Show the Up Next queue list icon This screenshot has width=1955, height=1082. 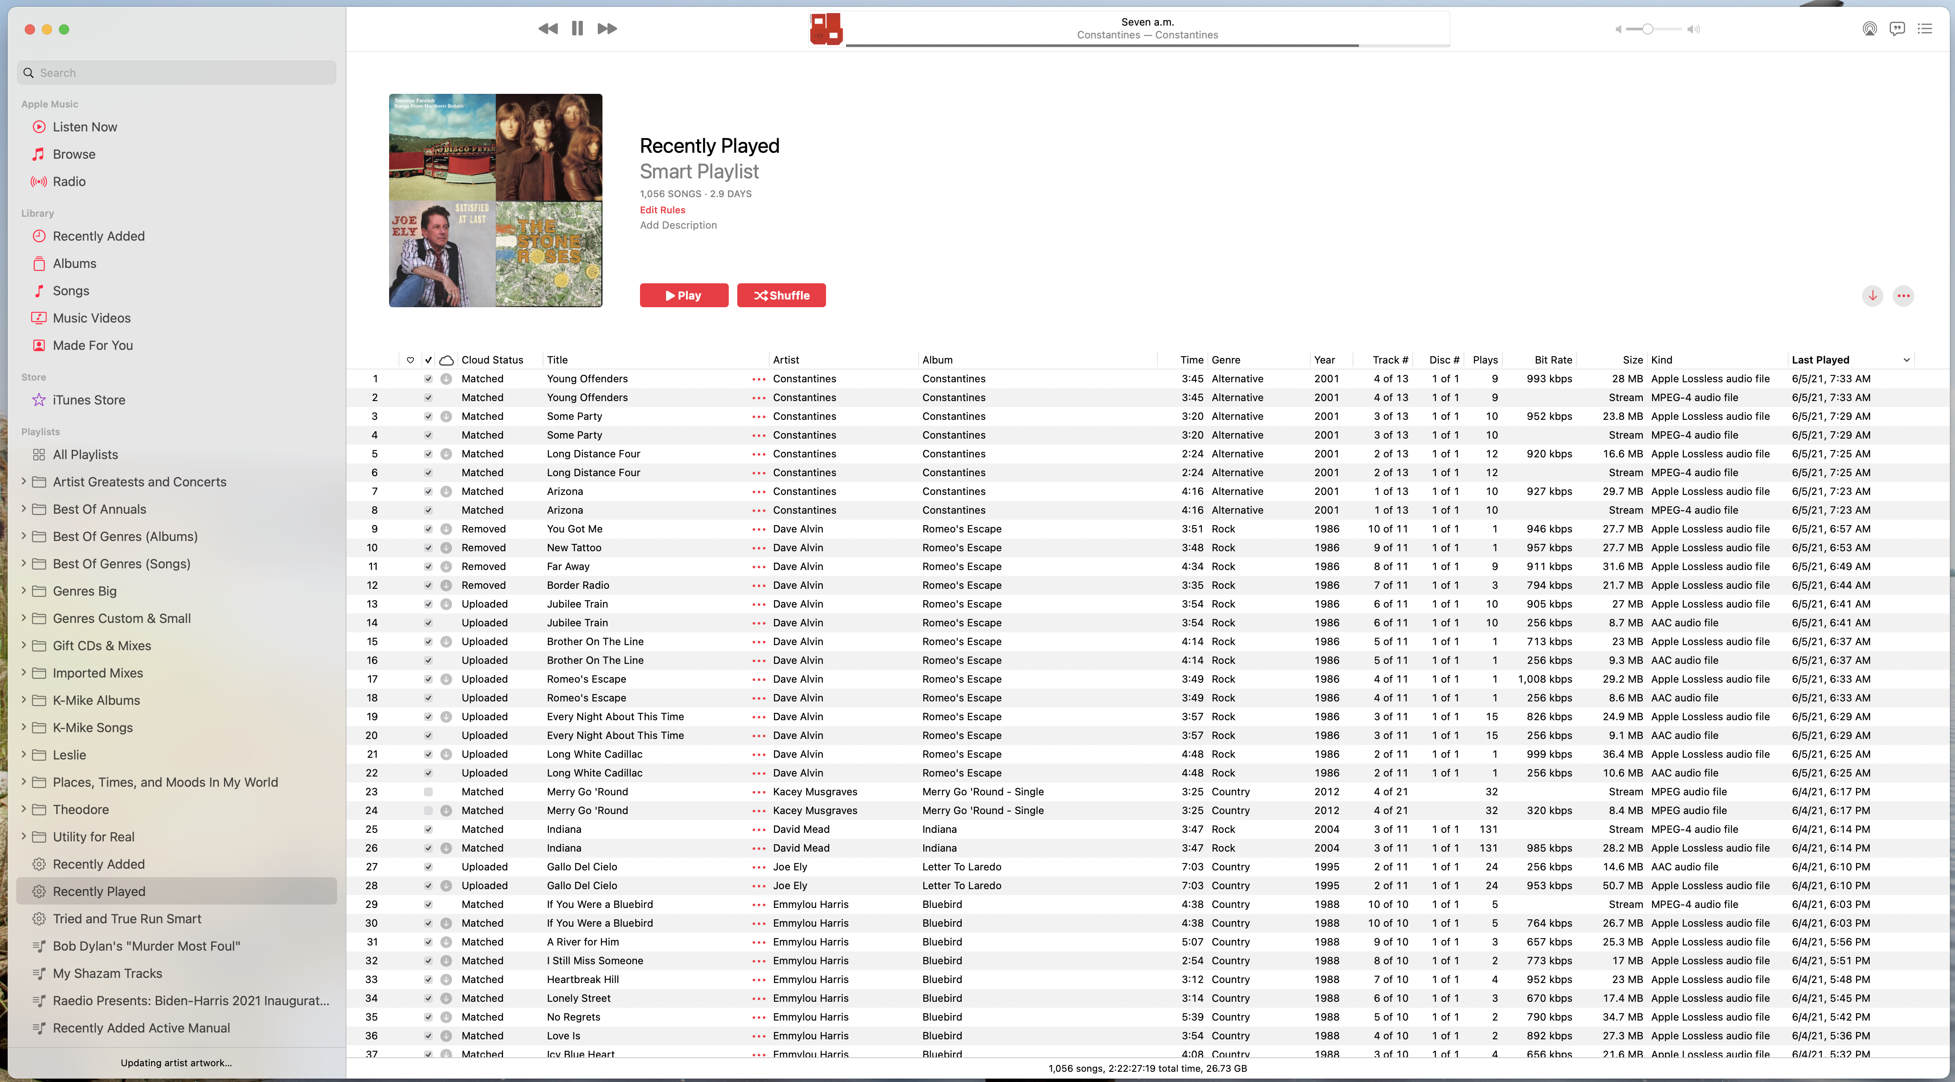point(1925,29)
